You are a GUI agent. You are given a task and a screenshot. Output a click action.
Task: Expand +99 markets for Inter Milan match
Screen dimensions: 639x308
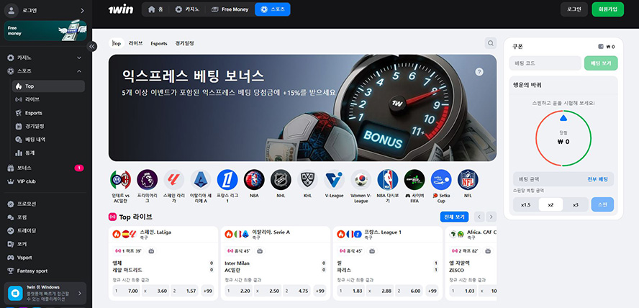[320, 291]
